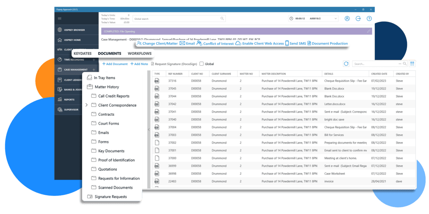Click the Help question mark icon
Viewport: 429px width, 214px height.
pos(369,18)
